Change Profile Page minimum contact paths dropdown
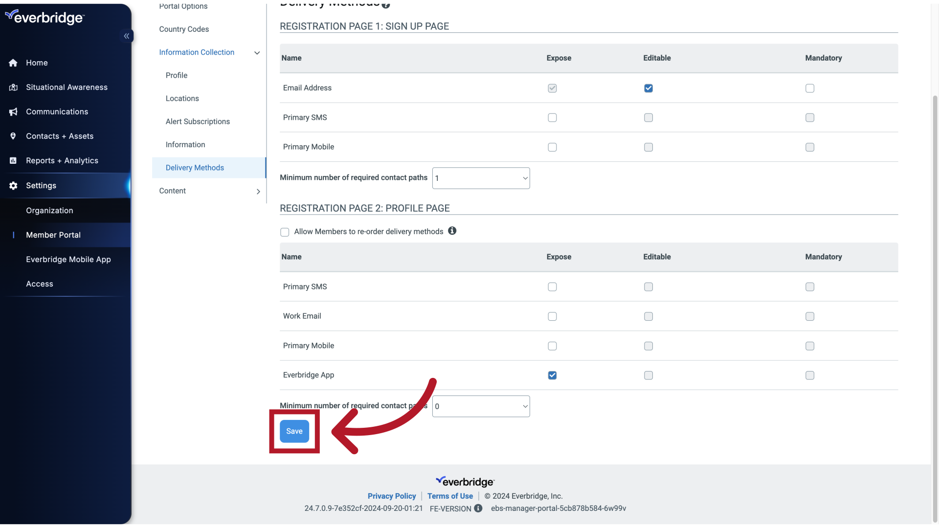939x528 pixels. tap(481, 406)
